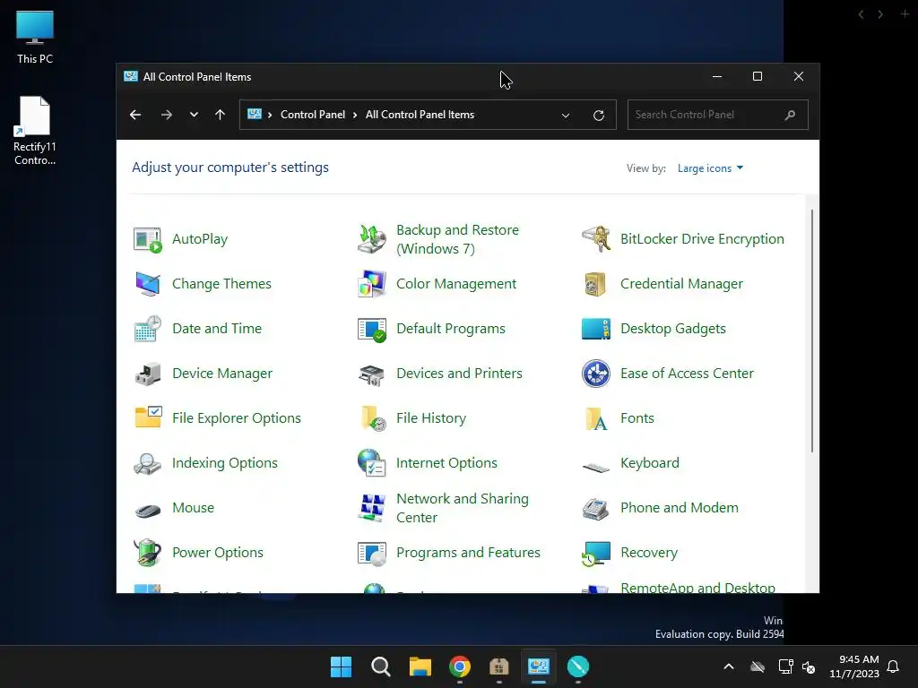Click the Control Panel breadcrumb segment
This screenshot has width=918, height=688.
tap(313, 115)
